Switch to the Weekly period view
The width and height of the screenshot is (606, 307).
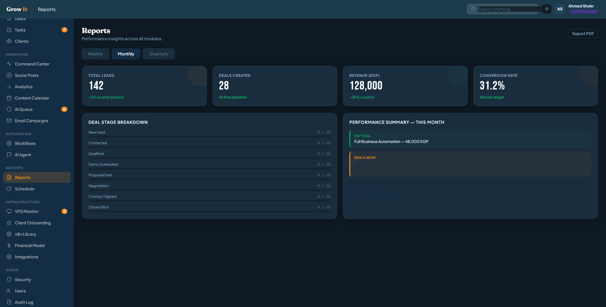[95, 54]
